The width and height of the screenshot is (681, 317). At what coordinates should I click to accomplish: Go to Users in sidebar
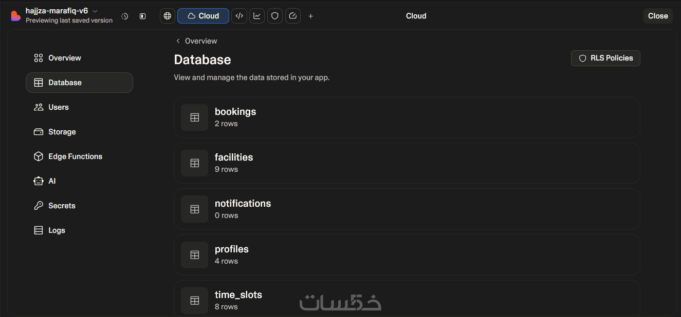(x=58, y=107)
